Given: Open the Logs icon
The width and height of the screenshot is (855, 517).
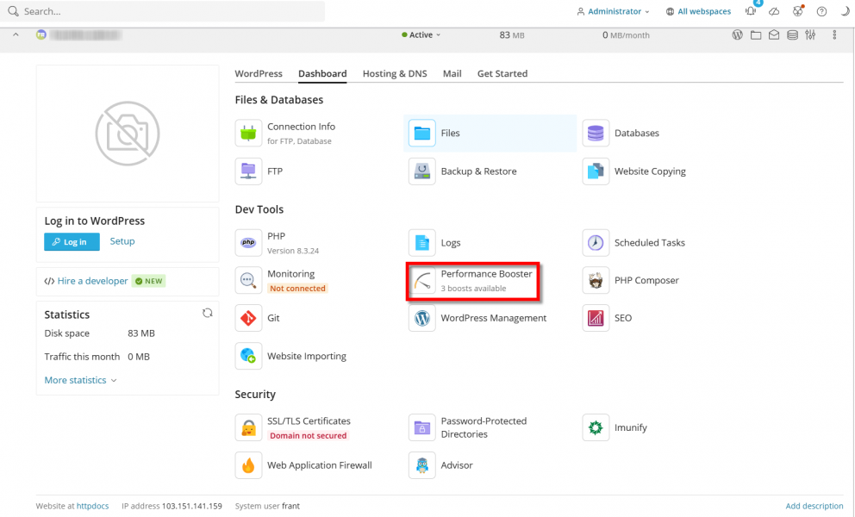Looking at the screenshot, I should click(x=422, y=243).
